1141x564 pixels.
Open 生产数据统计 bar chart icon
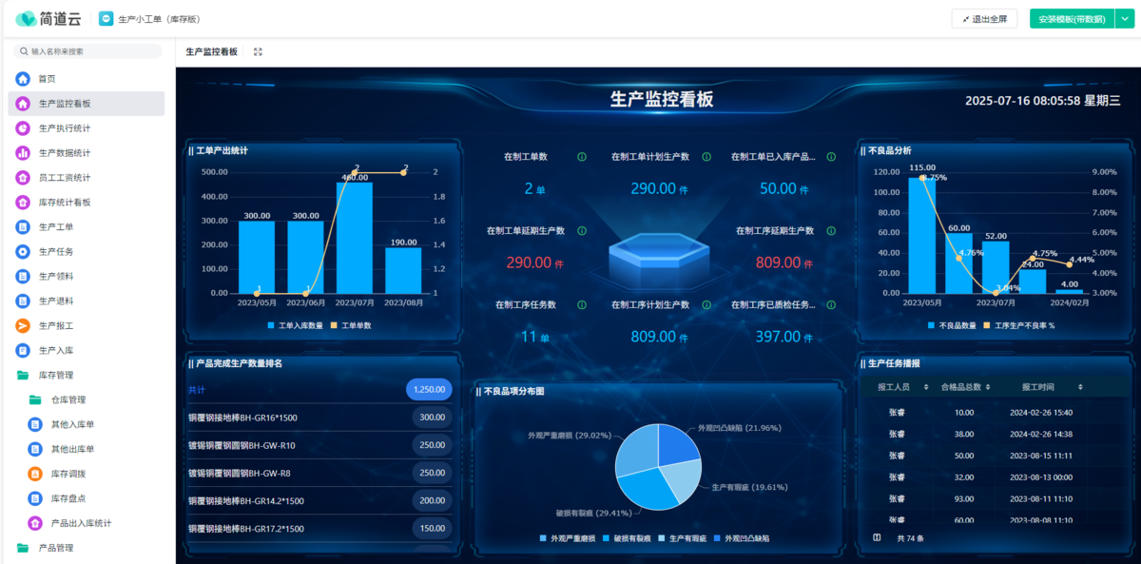coord(23,153)
